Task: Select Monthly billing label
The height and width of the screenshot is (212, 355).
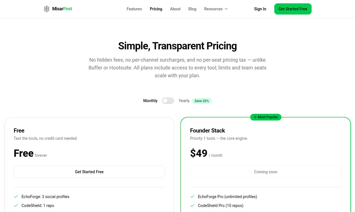Action: click(x=150, y=101)
